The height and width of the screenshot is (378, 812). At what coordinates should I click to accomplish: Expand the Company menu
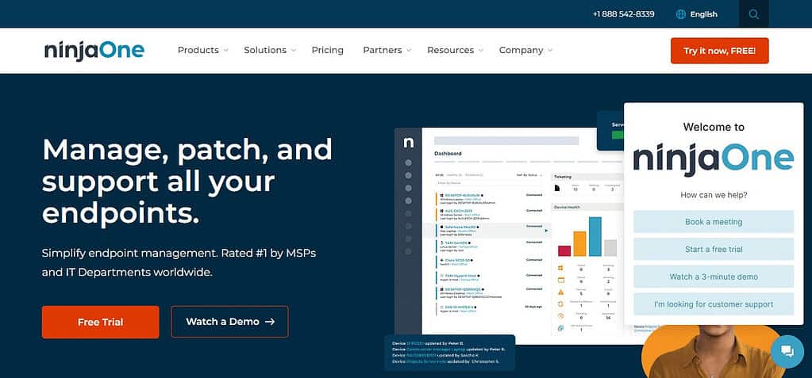point(525,50)
